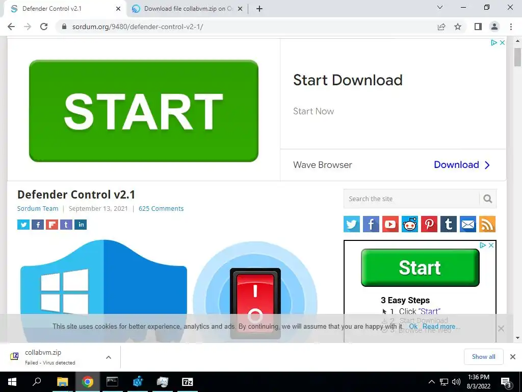The height and width of the screenshot is (392, 522).
Task: Open the AdChoices icon on top ad
Action: coord(494,43)
